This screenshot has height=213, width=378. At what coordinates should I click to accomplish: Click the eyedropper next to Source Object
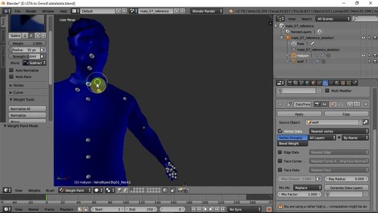366,122
